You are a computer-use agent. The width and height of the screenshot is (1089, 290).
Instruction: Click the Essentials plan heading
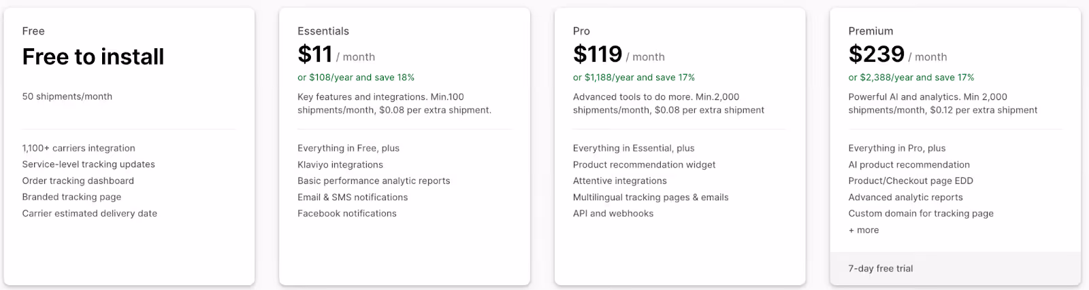(323, 31)
